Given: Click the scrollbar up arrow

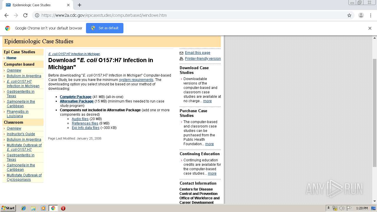Looking at the screenshot, I should (375, 38).
